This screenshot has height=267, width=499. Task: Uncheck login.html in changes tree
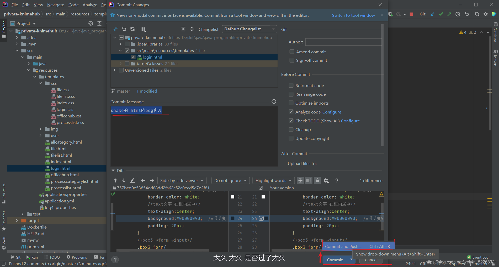point(133,57)
